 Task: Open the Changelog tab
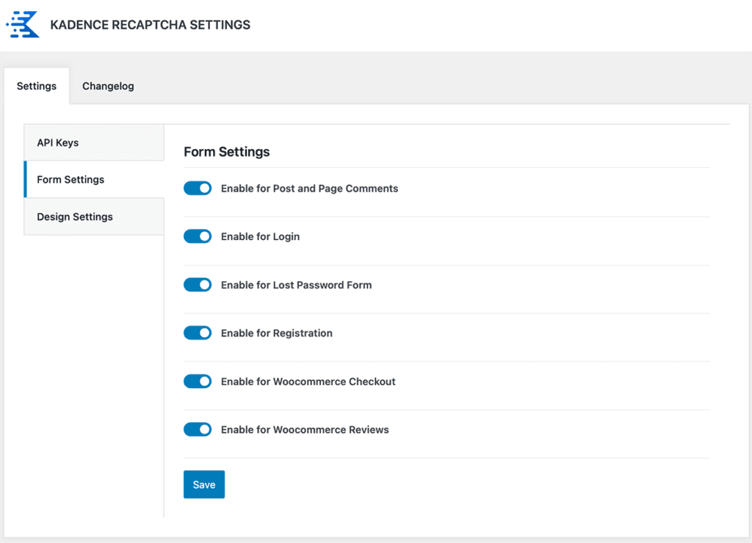tap(108, 87)
